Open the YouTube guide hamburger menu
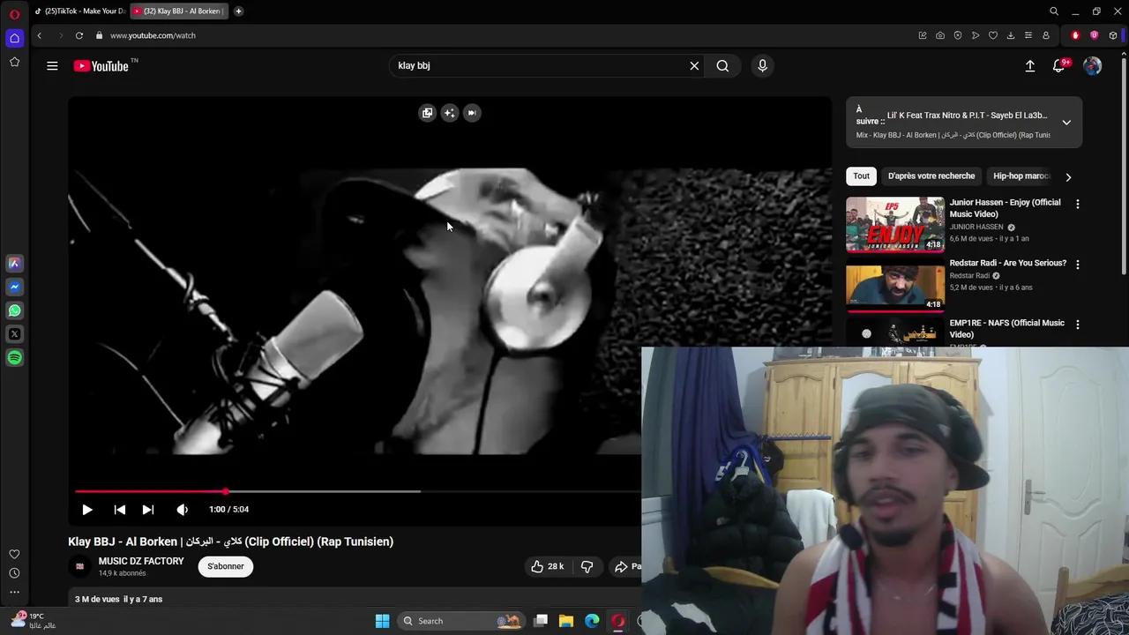1129x635 pixels. (x=52, y=65)
